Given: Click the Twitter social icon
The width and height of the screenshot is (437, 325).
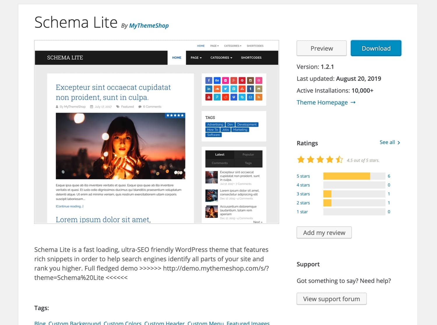Looking at the screenshot, I should tap(225, 89).
